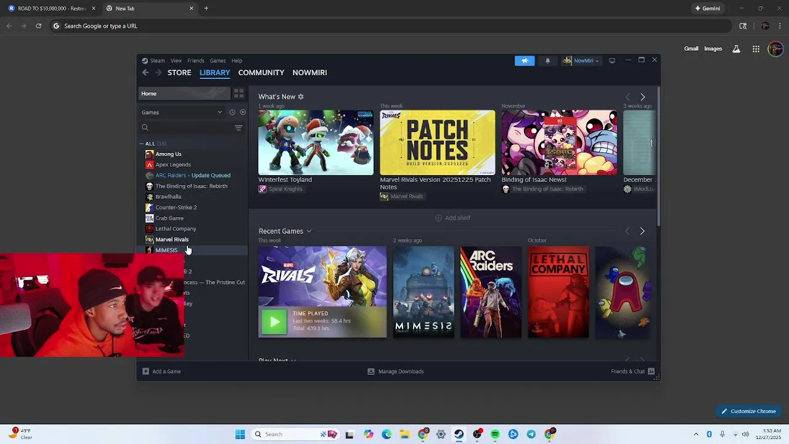Click Spiral Knights link under Winterfest
This screenshot has width=789, height=444.
coord(280,189)
